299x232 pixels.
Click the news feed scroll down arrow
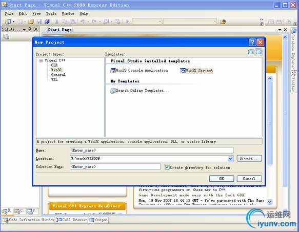click(x=270, y=201)
